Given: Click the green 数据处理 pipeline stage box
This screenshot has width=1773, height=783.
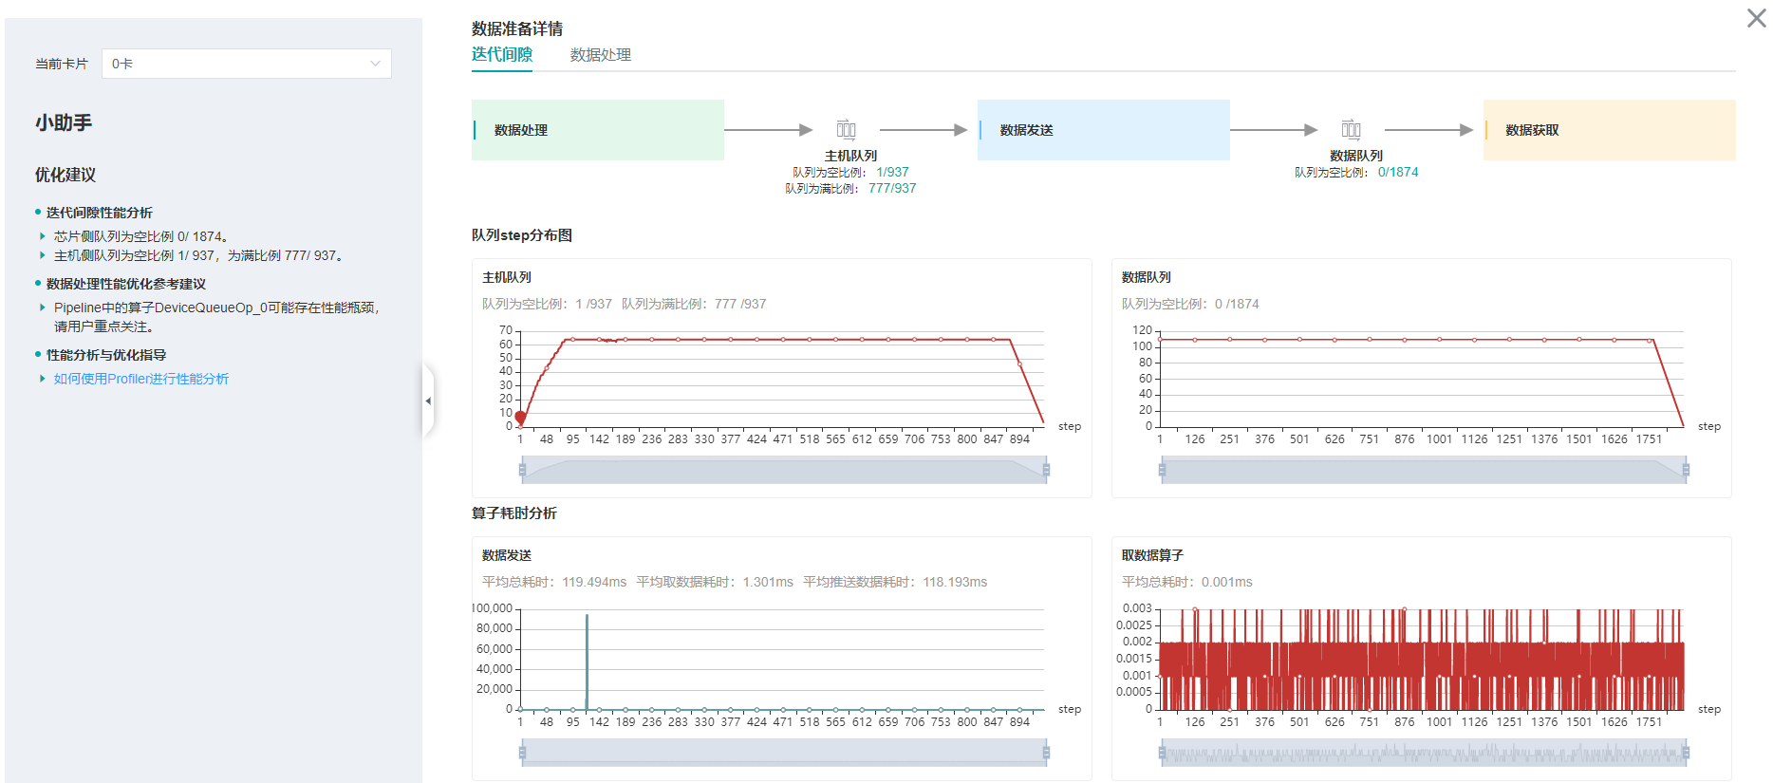Looking at the screenshot, I should (598, 130).
